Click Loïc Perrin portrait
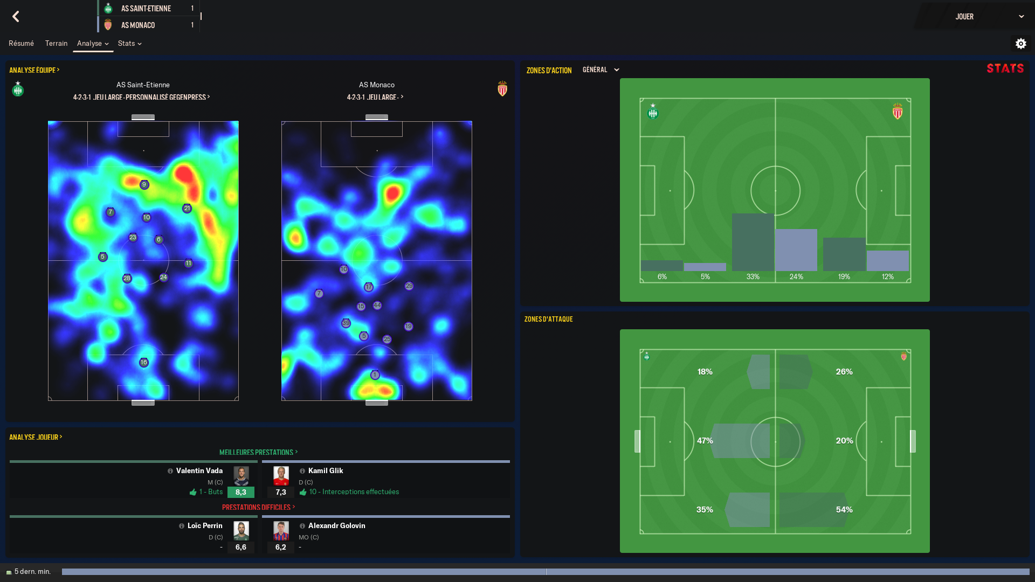Image resolution: width=1035 pixels, height=582 pixels. (241, 531)
